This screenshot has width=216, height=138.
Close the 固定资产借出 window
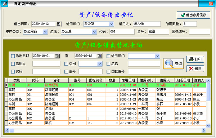click(x=211, y=4)
